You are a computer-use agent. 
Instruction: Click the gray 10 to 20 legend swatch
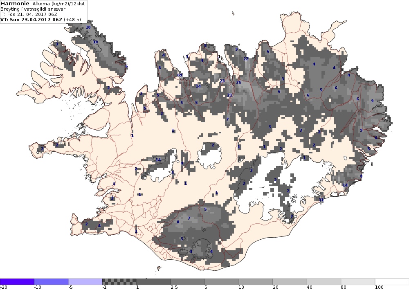256,282
